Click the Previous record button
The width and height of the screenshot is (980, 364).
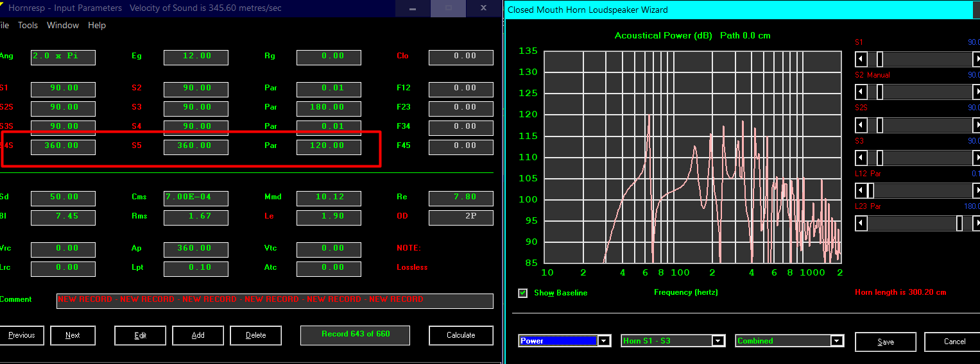click(x=21, y=335)
